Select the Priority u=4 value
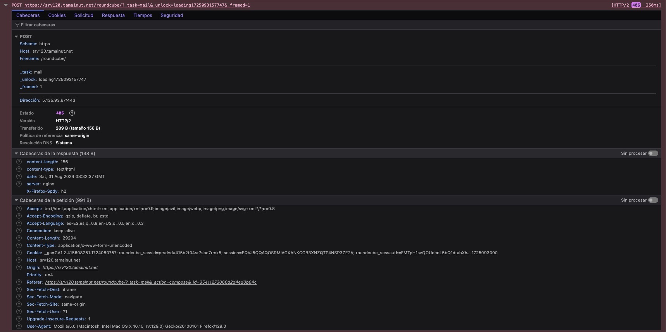 49,275
